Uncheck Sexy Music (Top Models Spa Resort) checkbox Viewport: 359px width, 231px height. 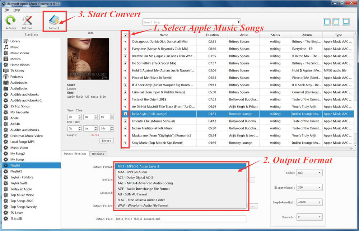tap(125, 143)
